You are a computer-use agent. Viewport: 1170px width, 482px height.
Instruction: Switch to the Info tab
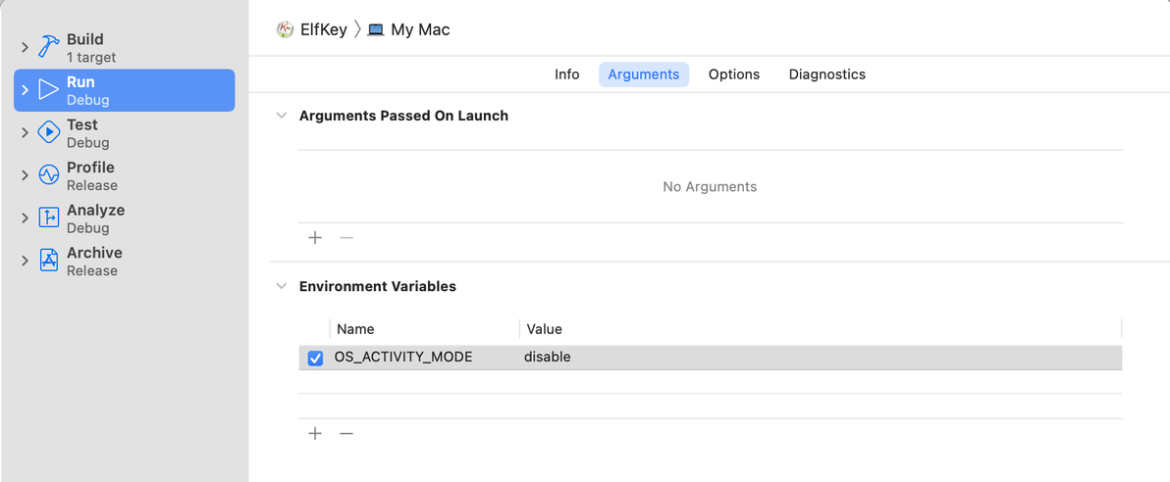point(567,74)
